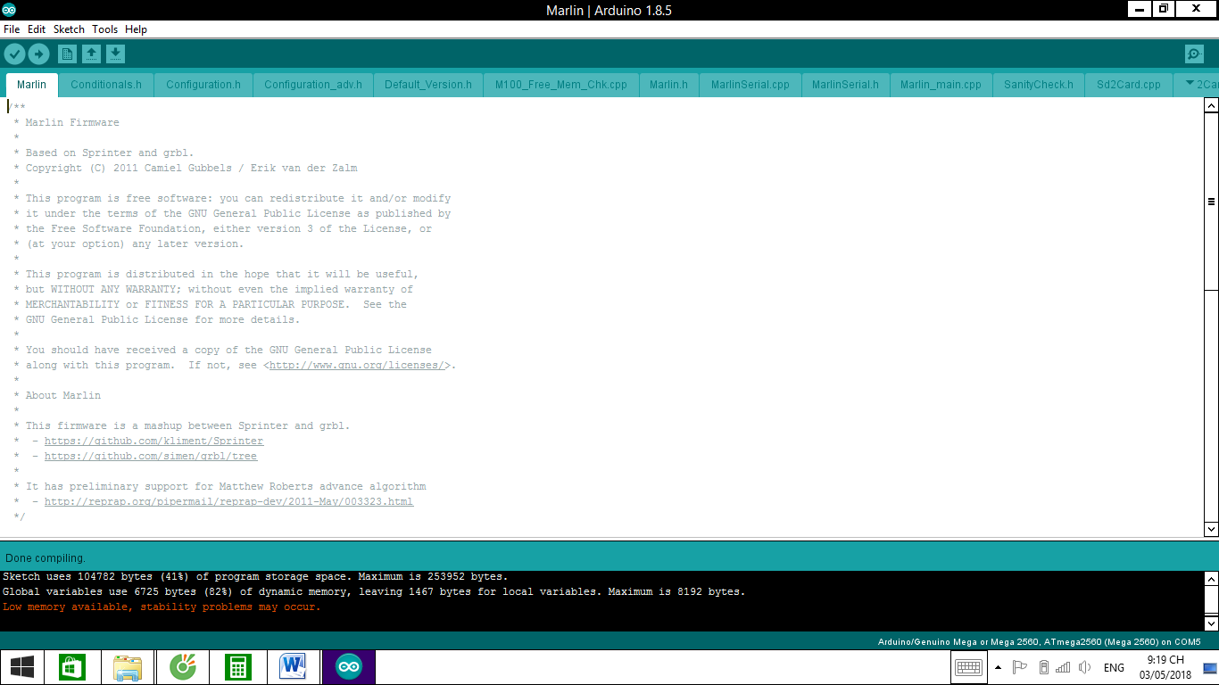This screenshot has height=685, width=1219.
Task: Click the Show Desktop tray icon
Action: 1209,667
